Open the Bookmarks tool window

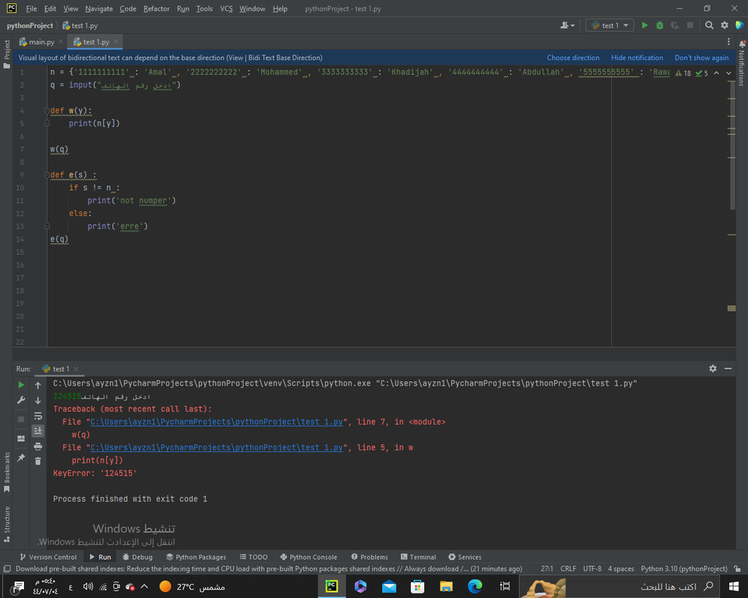click(7, 472)
